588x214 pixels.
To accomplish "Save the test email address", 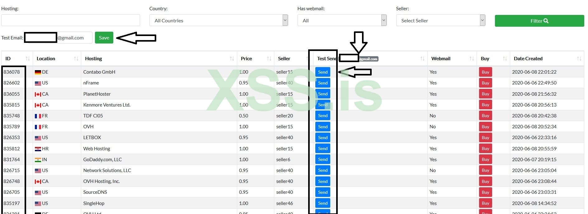I will [x=104, y=38].
